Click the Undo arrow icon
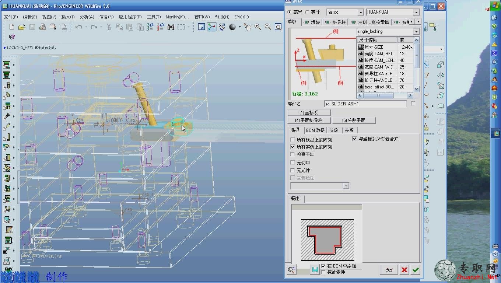Viewport: 501px width, 283px height. (x=78, y=27)
